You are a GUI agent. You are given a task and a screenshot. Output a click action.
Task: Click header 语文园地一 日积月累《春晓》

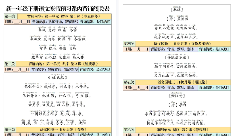pos(64,130)
